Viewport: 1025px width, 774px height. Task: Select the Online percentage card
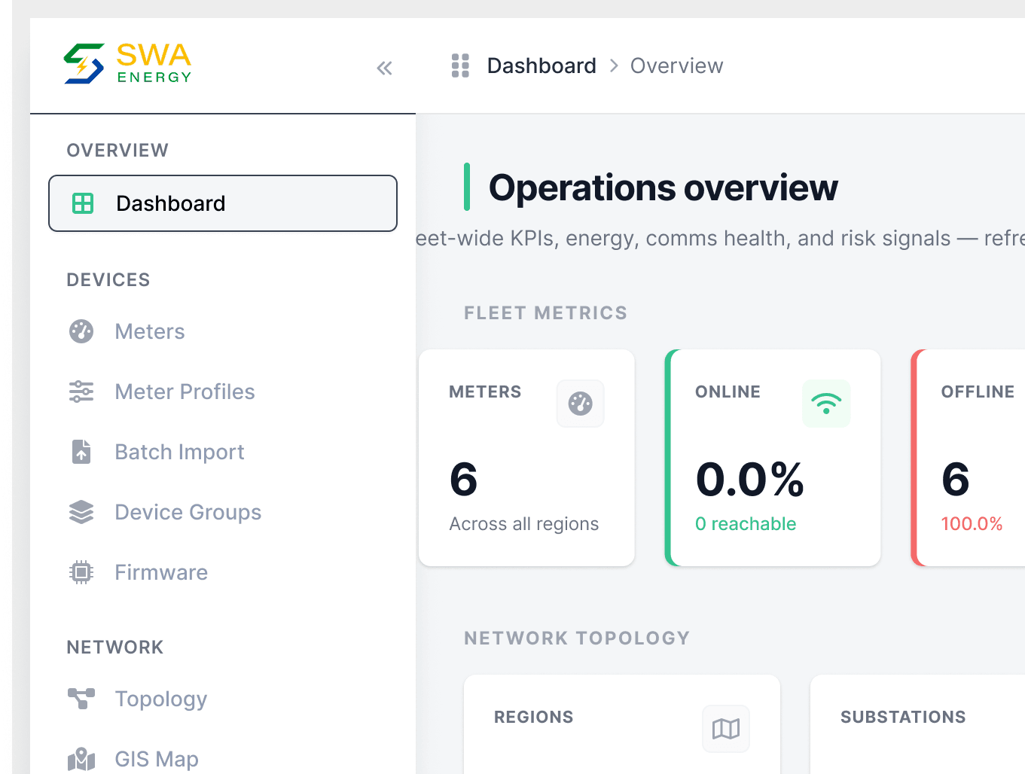tap(773, 458)
